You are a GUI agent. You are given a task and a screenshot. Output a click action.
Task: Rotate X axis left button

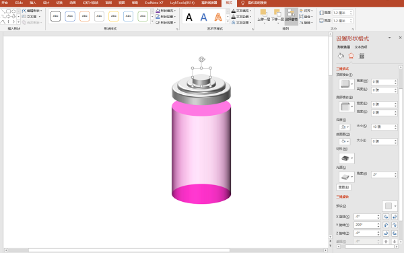tap(386, 217)
